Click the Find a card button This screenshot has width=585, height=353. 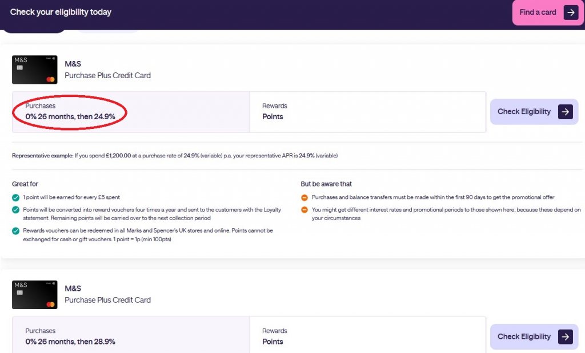(x=547, y=13)
